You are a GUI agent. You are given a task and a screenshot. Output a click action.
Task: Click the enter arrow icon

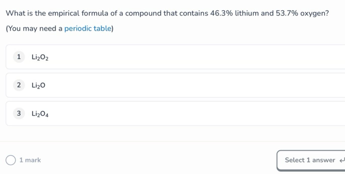pos(342,160)
